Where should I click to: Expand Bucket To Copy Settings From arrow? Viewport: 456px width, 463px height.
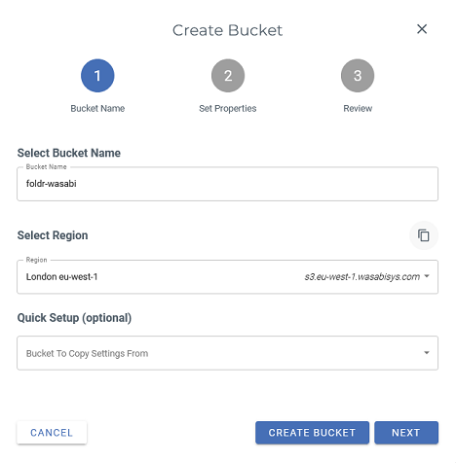(x=427, y=353)
